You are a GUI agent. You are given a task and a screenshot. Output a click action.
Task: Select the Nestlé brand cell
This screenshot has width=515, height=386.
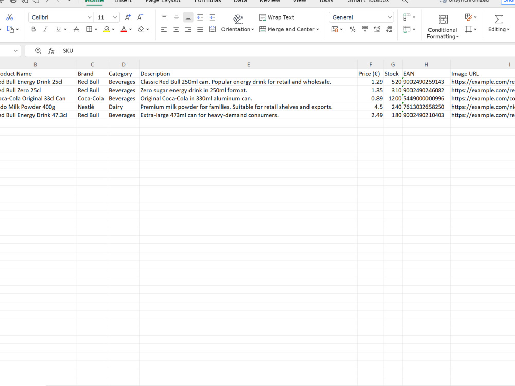[x=92, y=107]
